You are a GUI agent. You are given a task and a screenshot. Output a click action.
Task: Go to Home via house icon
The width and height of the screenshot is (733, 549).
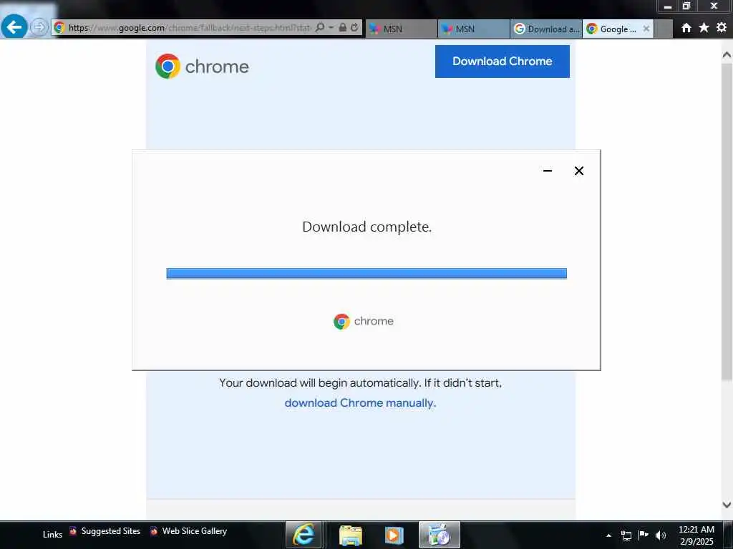pyautogui.click(x=686, y=28)
